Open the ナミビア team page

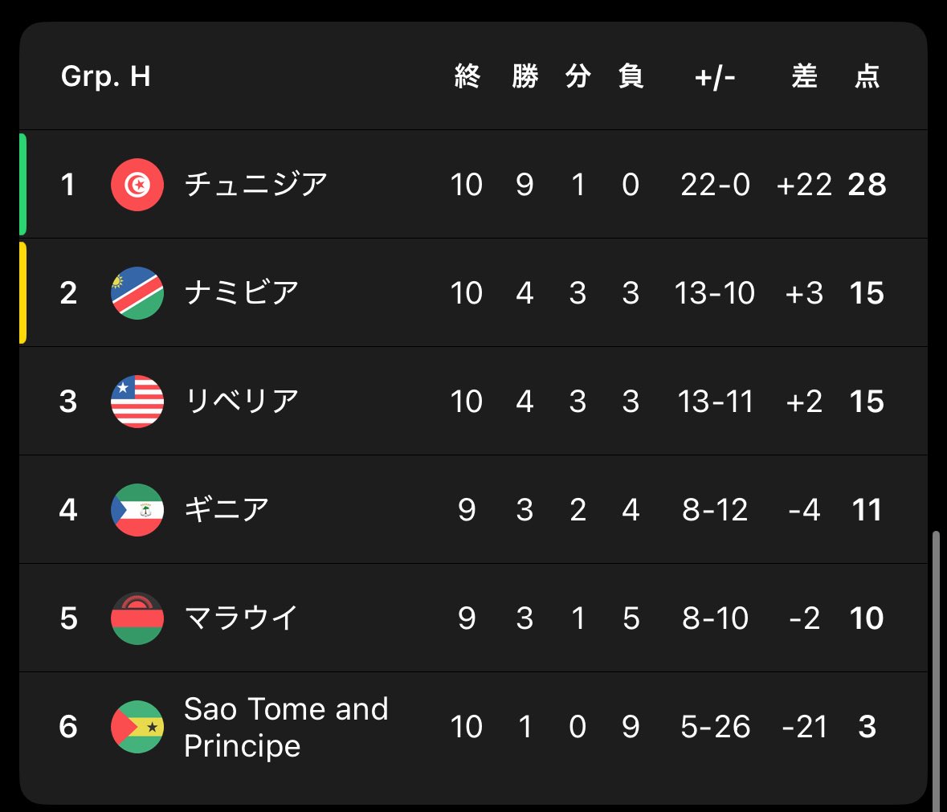tap(242, 293)
